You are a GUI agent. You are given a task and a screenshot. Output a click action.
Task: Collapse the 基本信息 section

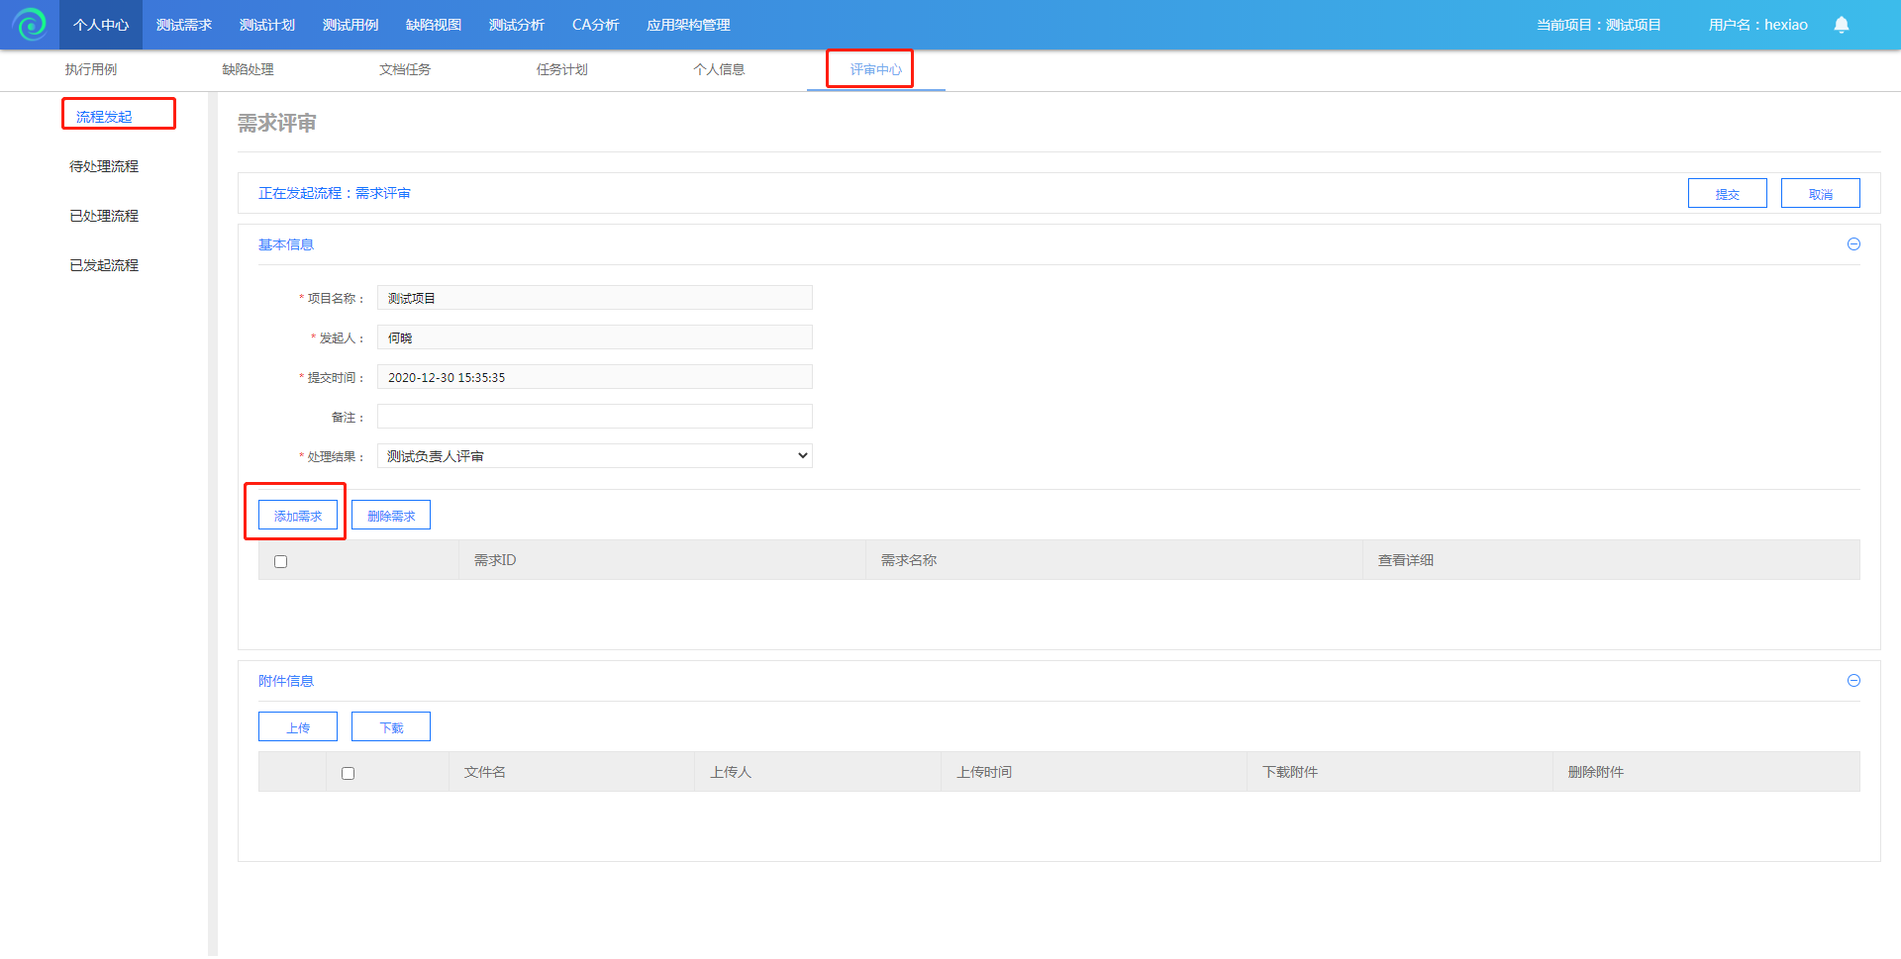pos(1853,244)
